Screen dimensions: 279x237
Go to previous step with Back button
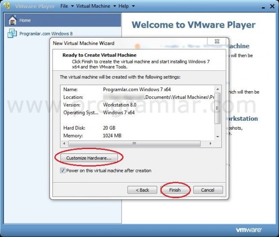(142, 190)
